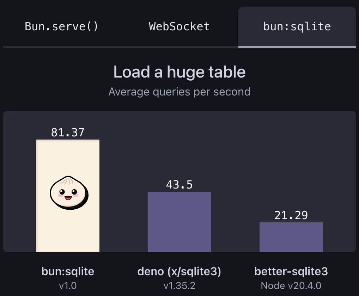The height and width of the screenshot is (296, 359).
Task: Click the v1.0 version text
Action: tap(68, 286)
